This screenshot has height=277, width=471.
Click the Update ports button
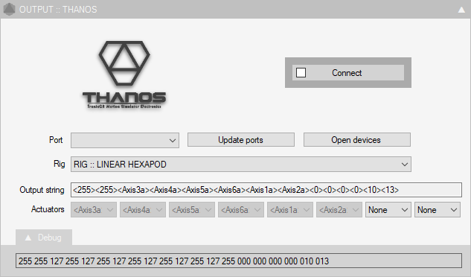241,140
